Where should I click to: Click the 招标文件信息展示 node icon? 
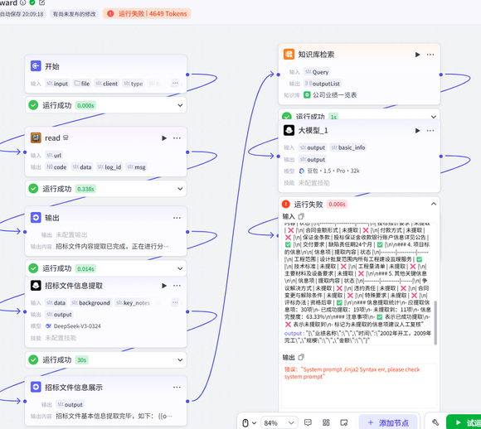point(36,387)
